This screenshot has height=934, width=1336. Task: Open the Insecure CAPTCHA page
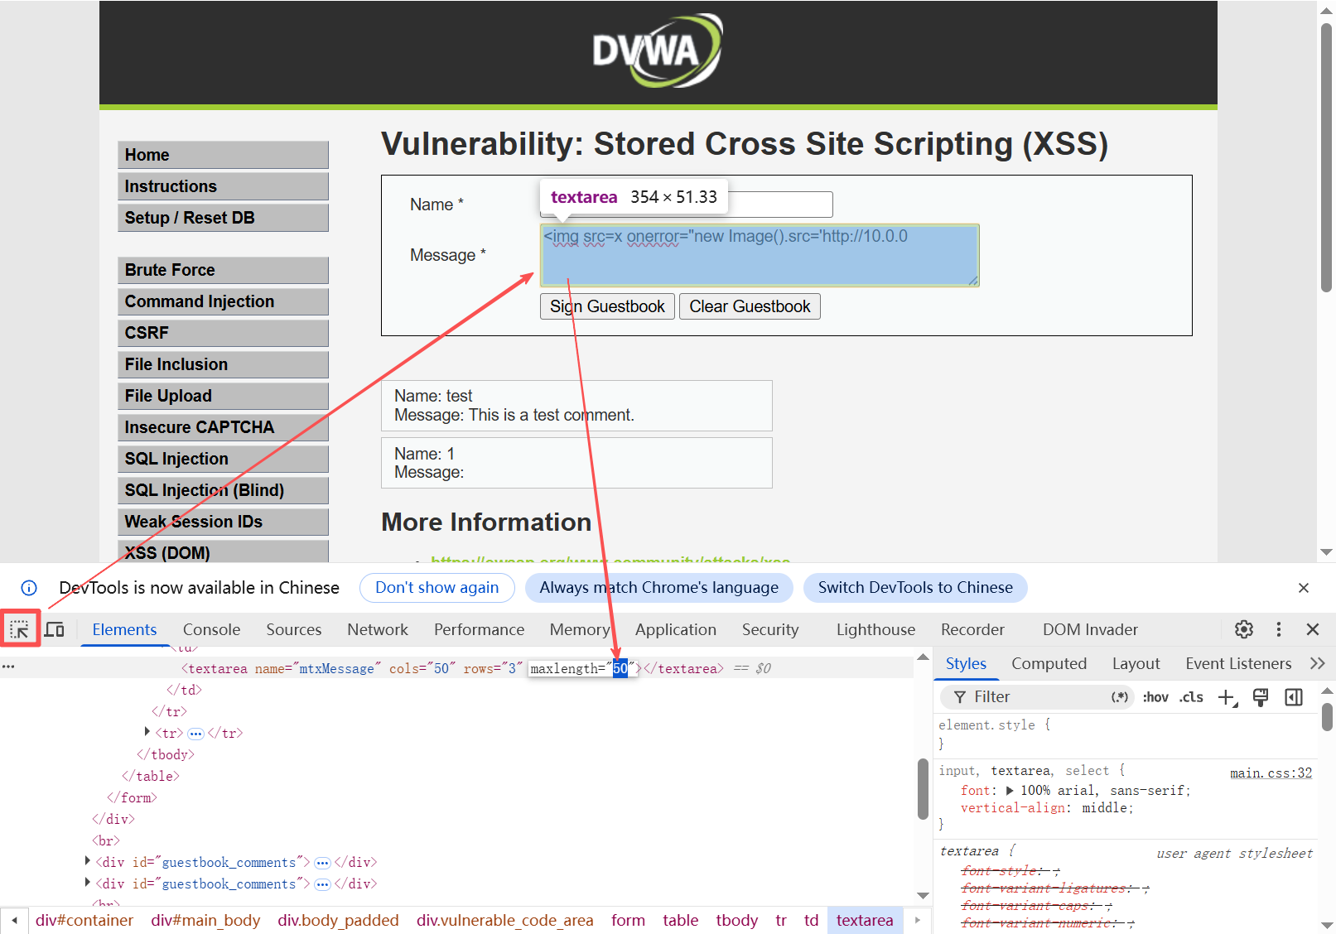point(223,427)
